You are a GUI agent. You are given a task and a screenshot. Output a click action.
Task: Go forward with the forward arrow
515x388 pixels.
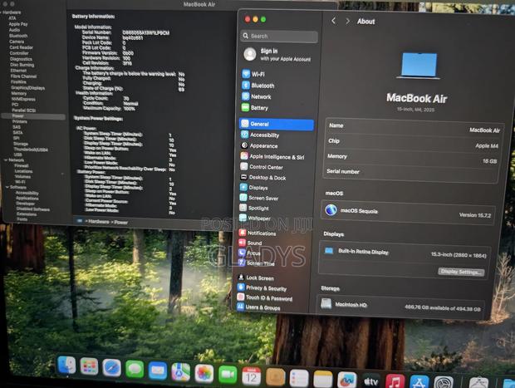347,21
